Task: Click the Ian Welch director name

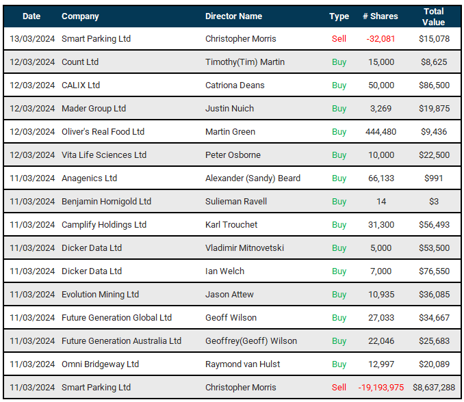Action: 224,271
